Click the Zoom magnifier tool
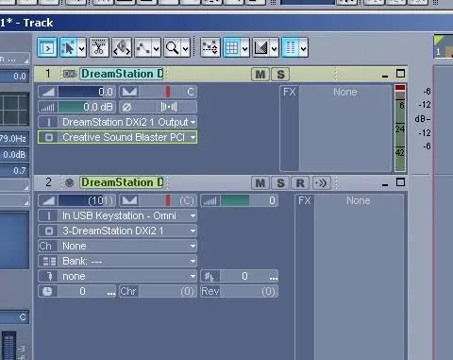Image resolution: width=453 pixels, height=360 pixels. pyautogui.click(x=173, y=48)
